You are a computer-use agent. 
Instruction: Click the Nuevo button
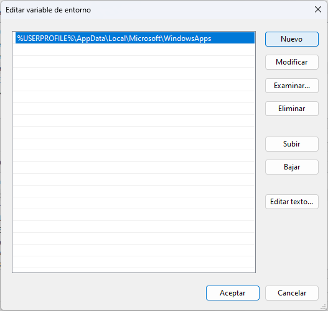[292, 39]
